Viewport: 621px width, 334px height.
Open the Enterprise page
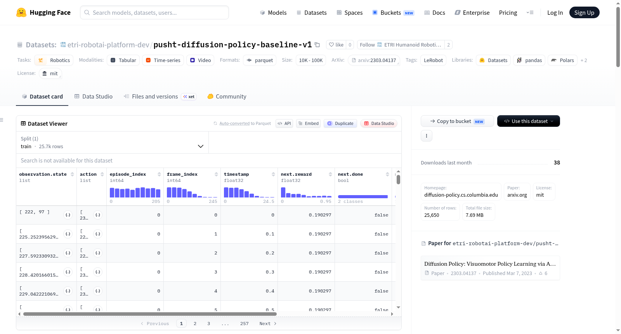(x=472, y=12)
